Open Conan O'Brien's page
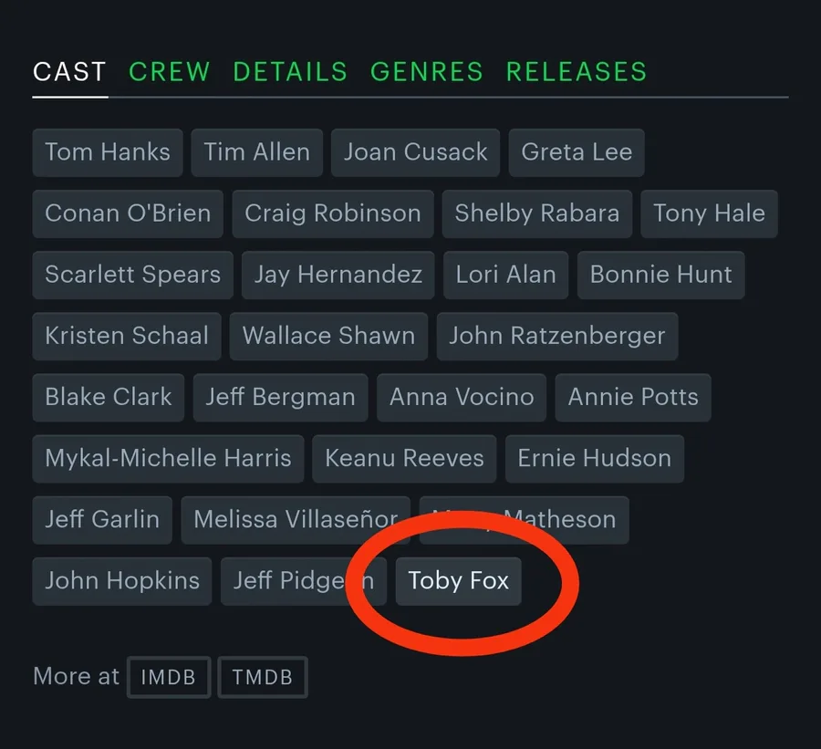The width and height of the screenshot is (821, 749). click(128, 213)
